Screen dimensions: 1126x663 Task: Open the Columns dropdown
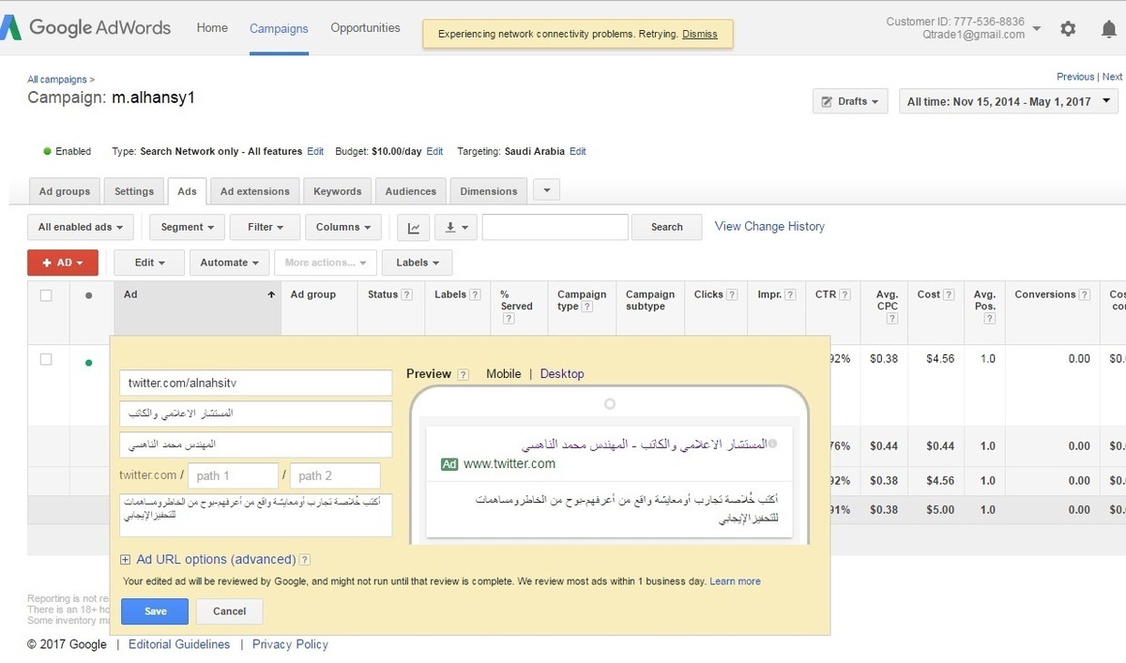(x=343, y=227)
